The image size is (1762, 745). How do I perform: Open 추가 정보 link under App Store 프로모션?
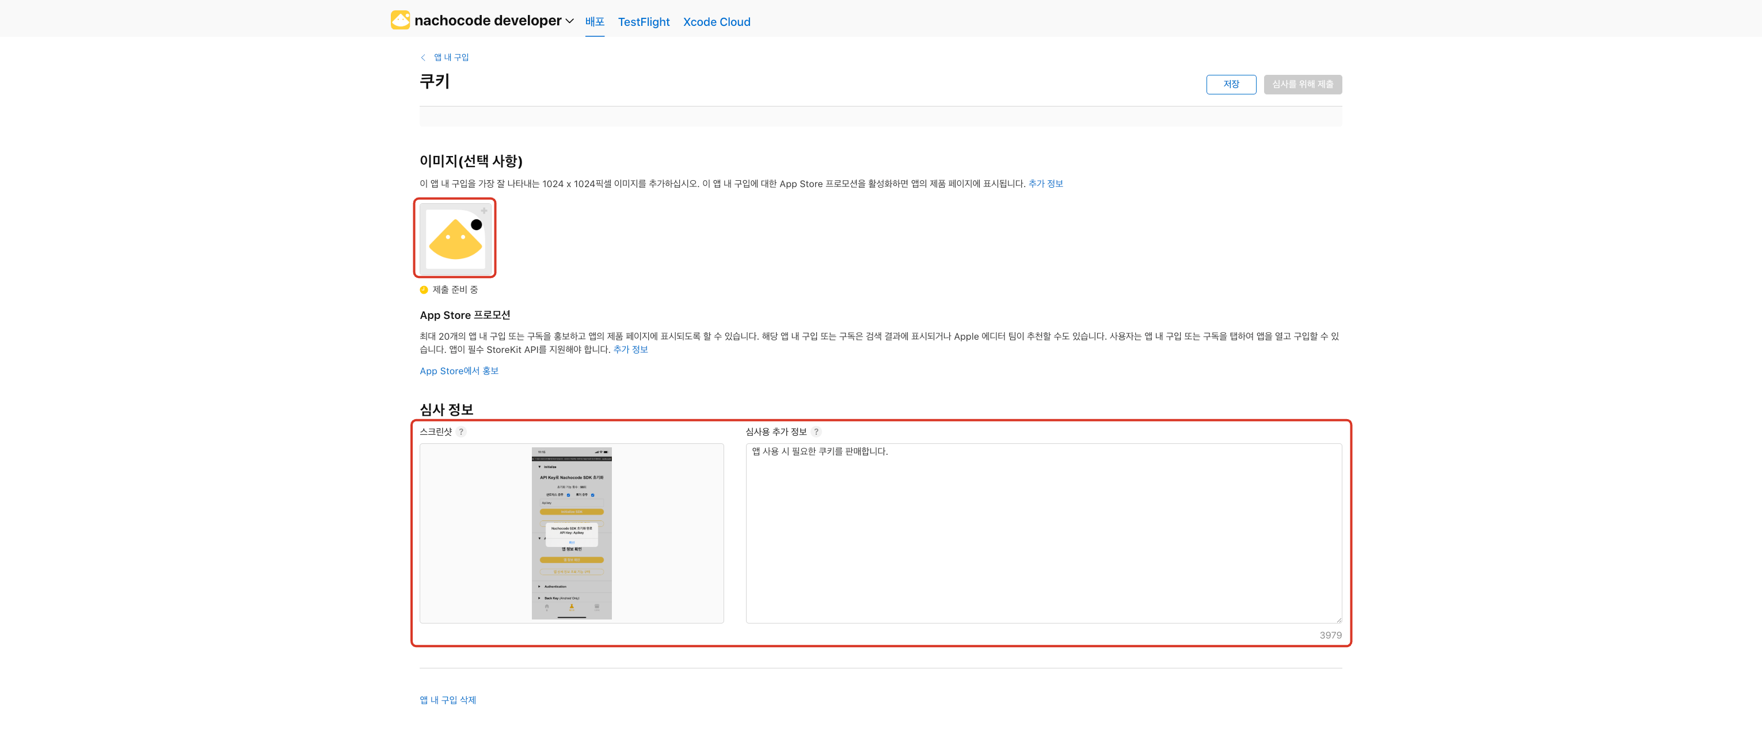[x=630, y=349]
